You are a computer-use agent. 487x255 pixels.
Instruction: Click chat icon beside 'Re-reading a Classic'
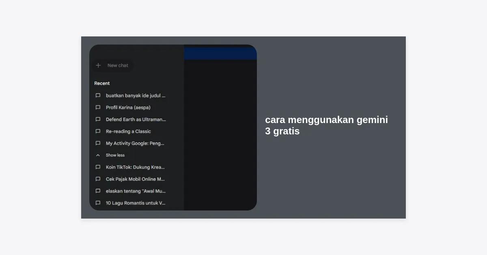[x=98, y=132]
